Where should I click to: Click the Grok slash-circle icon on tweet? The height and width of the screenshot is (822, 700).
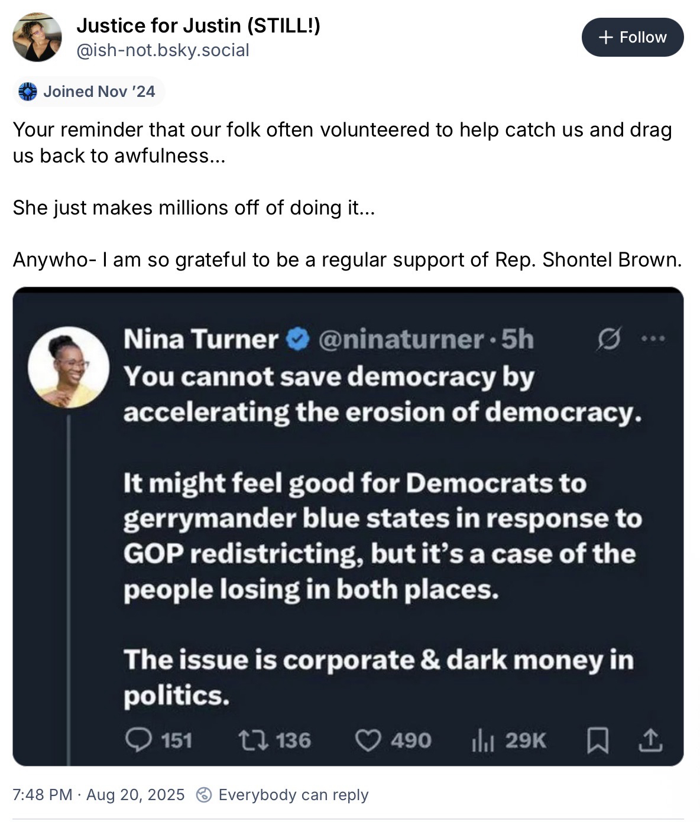[x=609, y=339]
